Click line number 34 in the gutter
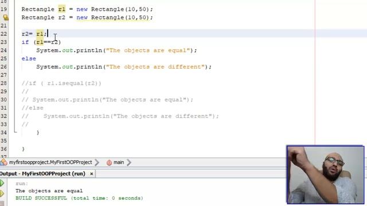Viewport: 367px width, 206px height. point(3,133)
